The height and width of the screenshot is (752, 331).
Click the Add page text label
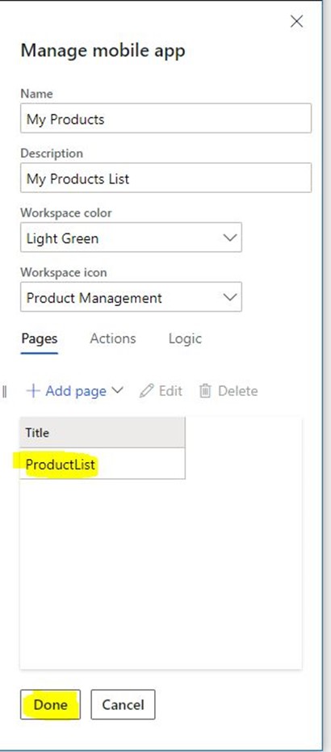point(76,391)
